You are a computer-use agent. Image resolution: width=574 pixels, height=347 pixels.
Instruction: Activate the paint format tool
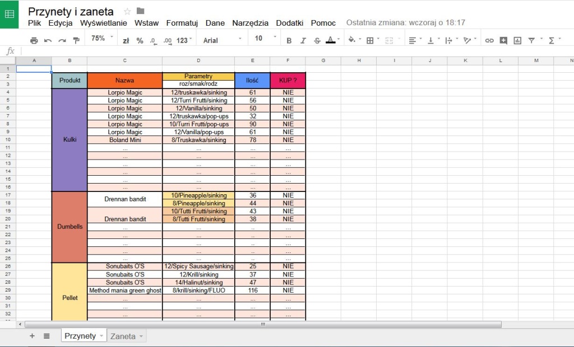[76, 40]
